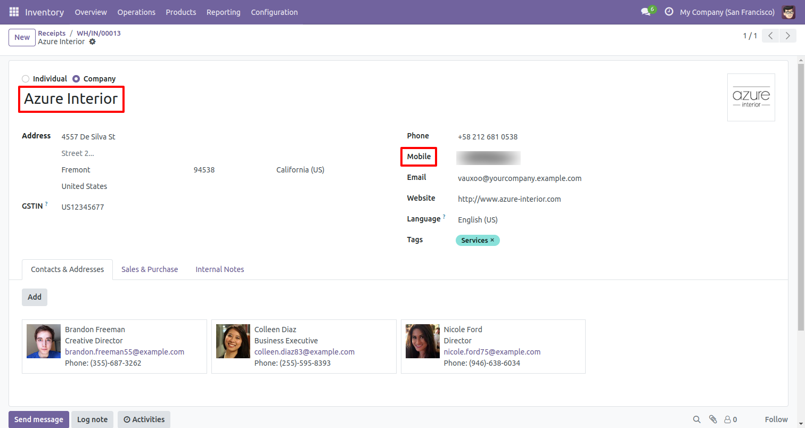Click nicole.ford75@example.com email link
This screenshot has width=805, height=428.
pyautogui.click(x=492, y=352)
